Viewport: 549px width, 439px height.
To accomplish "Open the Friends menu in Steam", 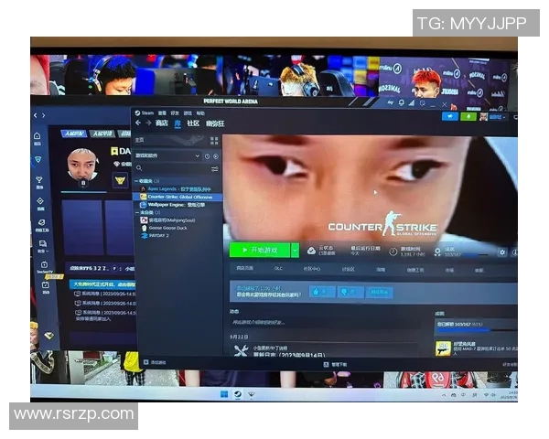I will tap(175, 113).
